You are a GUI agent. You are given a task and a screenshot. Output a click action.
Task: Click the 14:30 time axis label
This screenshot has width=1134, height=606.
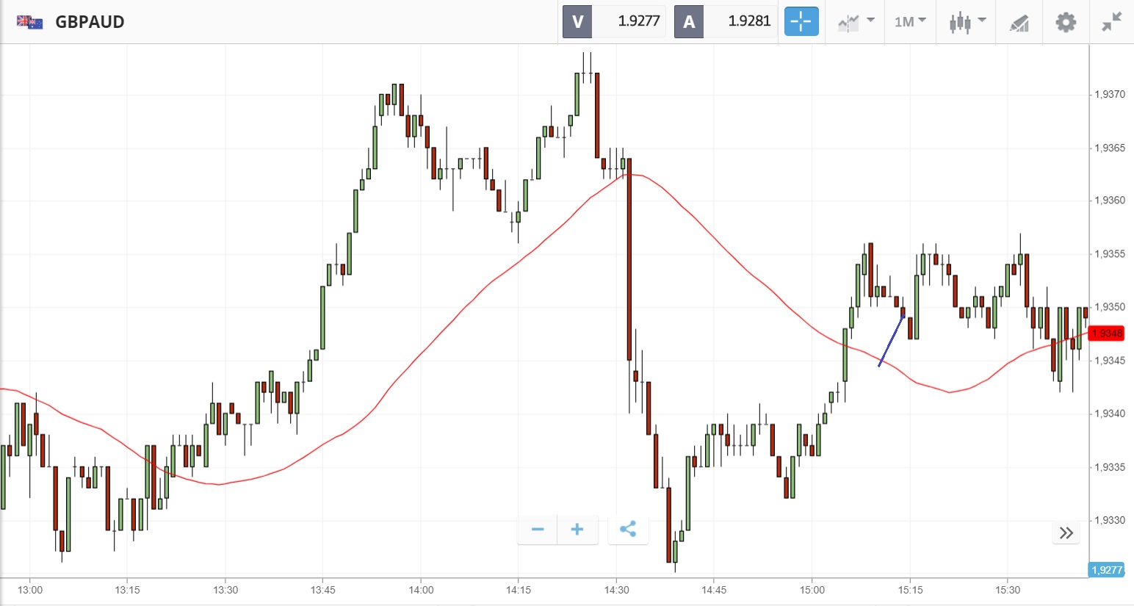click(616, 590)
